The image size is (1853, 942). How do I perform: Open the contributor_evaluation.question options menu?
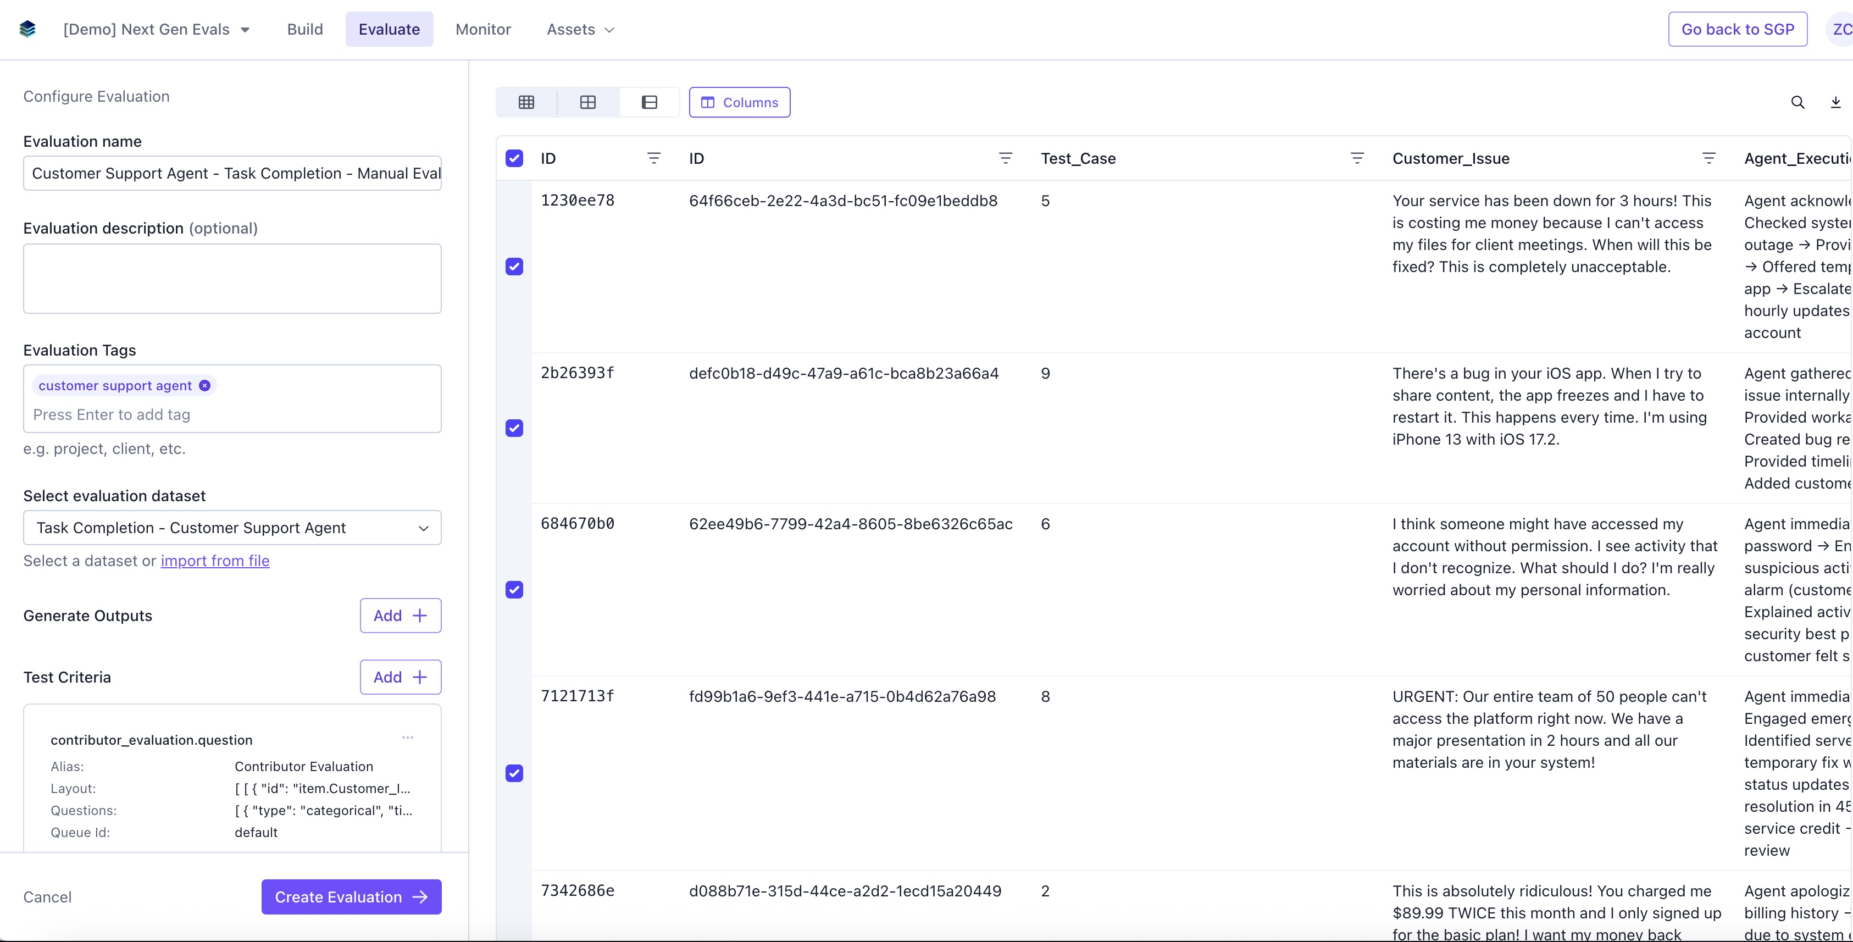[x=408, y=738]
